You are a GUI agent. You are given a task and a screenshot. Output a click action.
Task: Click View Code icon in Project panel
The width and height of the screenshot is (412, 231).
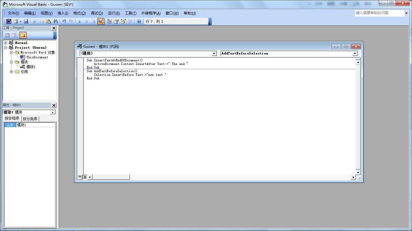[x=7, y=35]
